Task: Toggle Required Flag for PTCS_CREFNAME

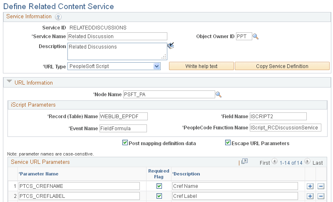Action: [159, 186]
